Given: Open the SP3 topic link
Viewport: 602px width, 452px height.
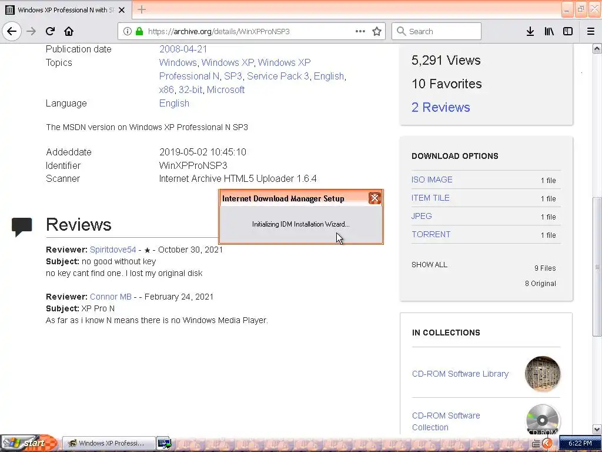Looking at the screenshot, I should pos(233,76).
